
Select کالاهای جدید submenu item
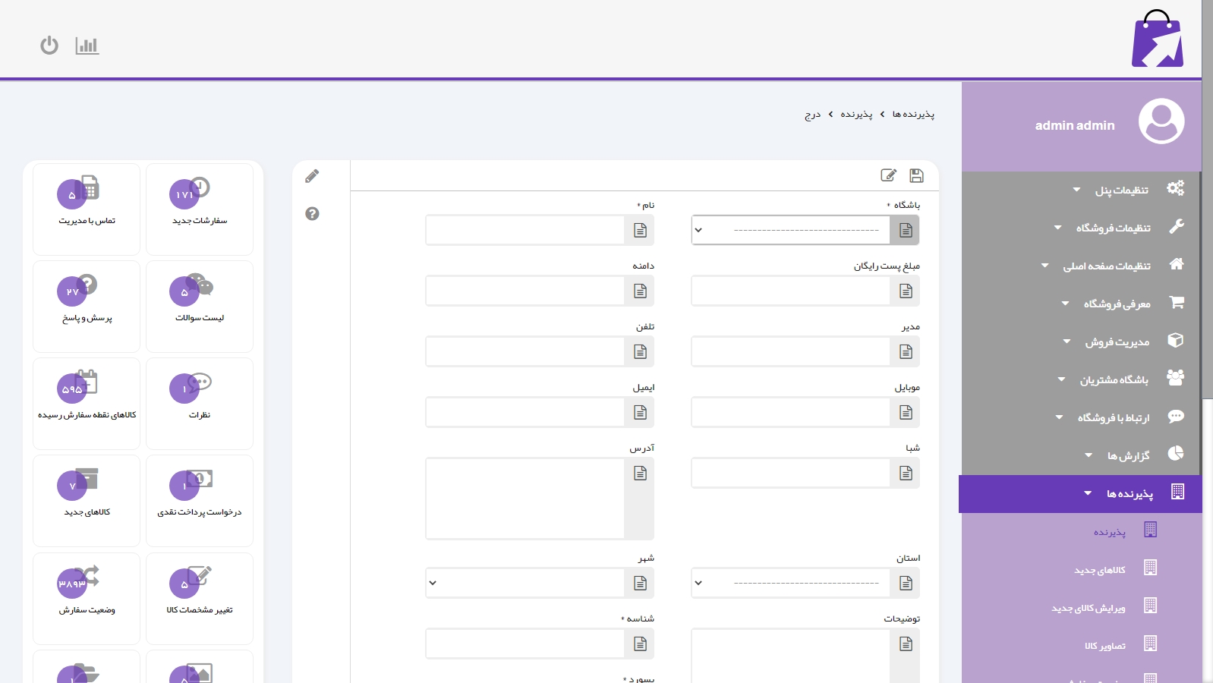click(1100, 570)
